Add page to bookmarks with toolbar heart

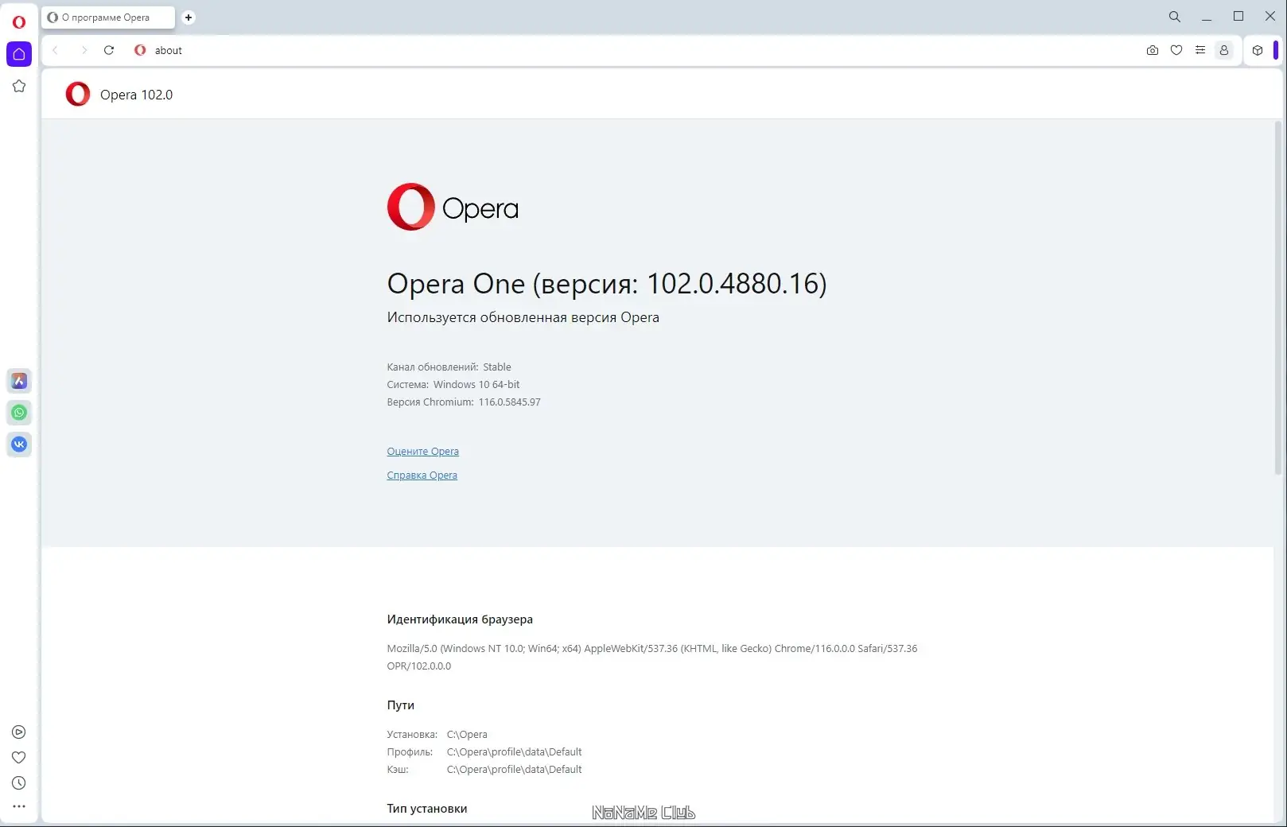1176,50
